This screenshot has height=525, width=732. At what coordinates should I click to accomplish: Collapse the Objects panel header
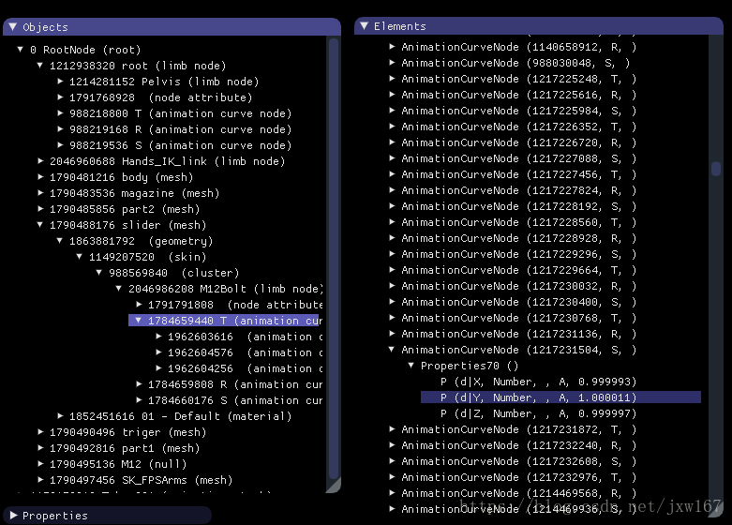coord(12,27)
